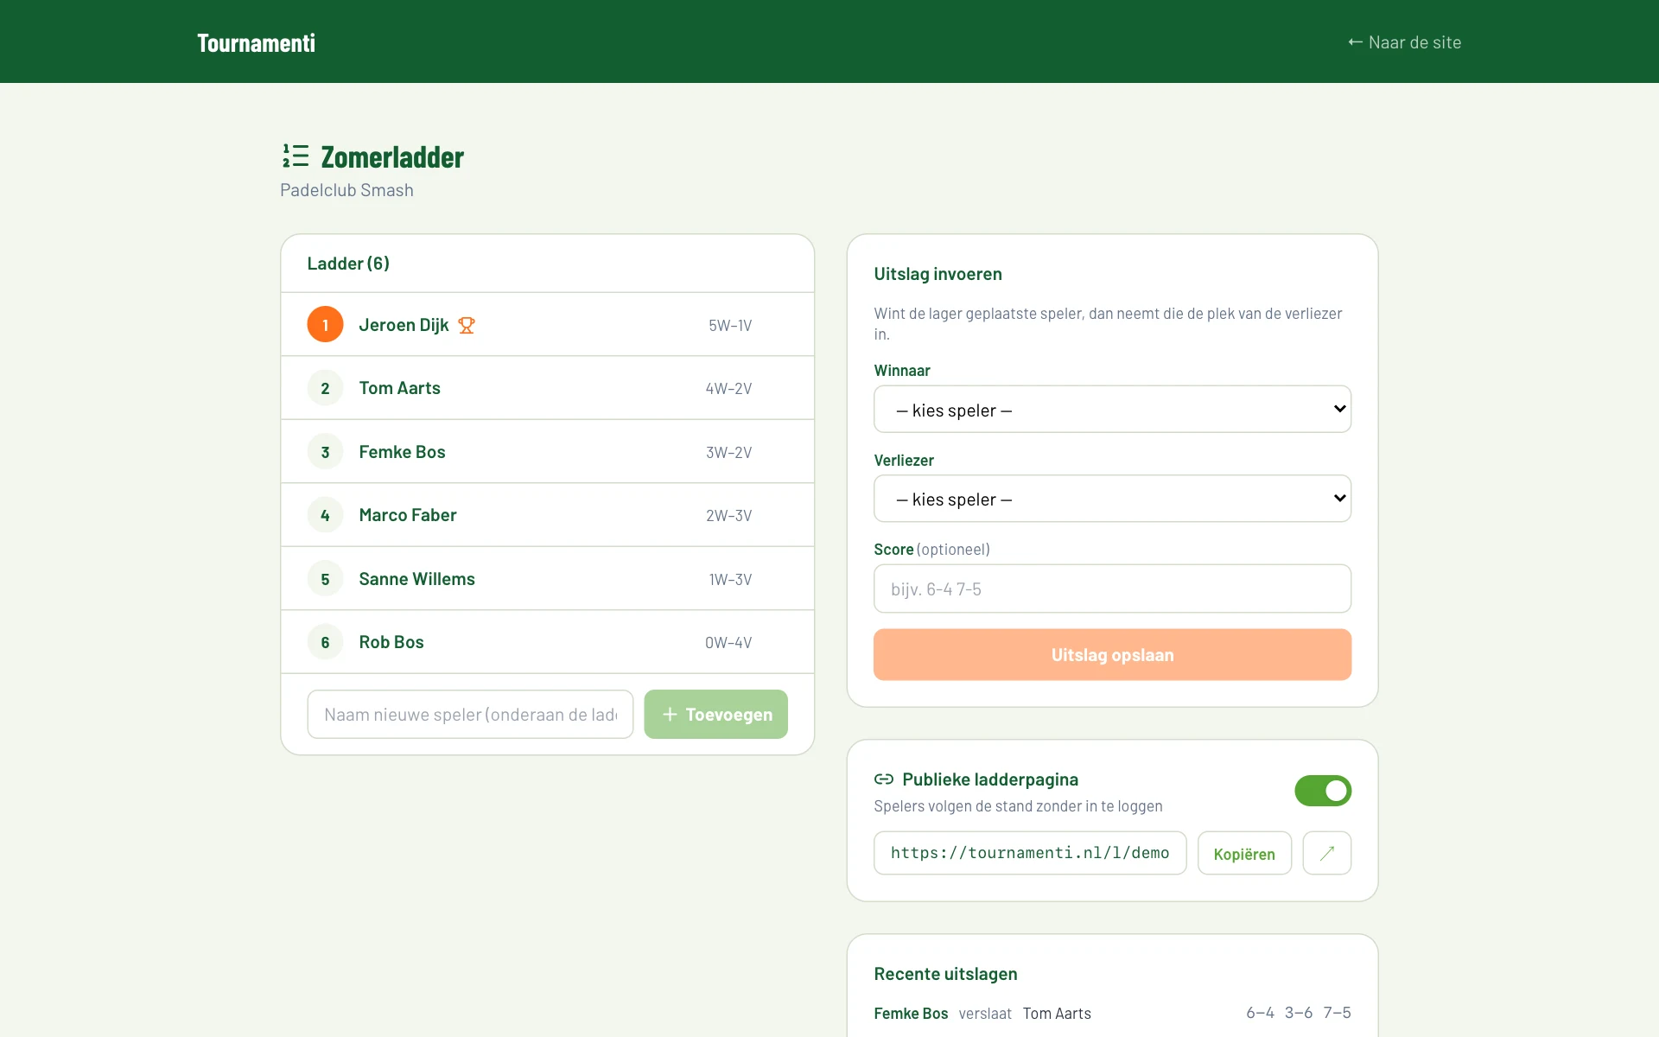Open the Verliezer player dropdown
Viewport: 1659px width, 1037px height.
[1112, 499]
